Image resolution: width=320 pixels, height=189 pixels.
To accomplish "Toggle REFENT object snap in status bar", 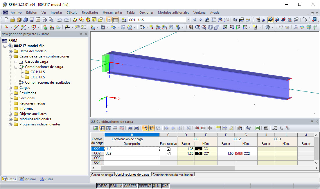I will point(145,186).
